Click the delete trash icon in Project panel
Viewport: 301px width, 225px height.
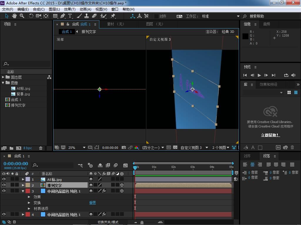tap(41, 148)
